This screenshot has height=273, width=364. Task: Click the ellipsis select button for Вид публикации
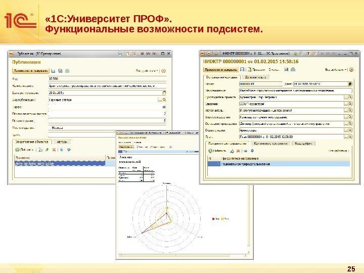pyautogui.click(x=160, y=100)
